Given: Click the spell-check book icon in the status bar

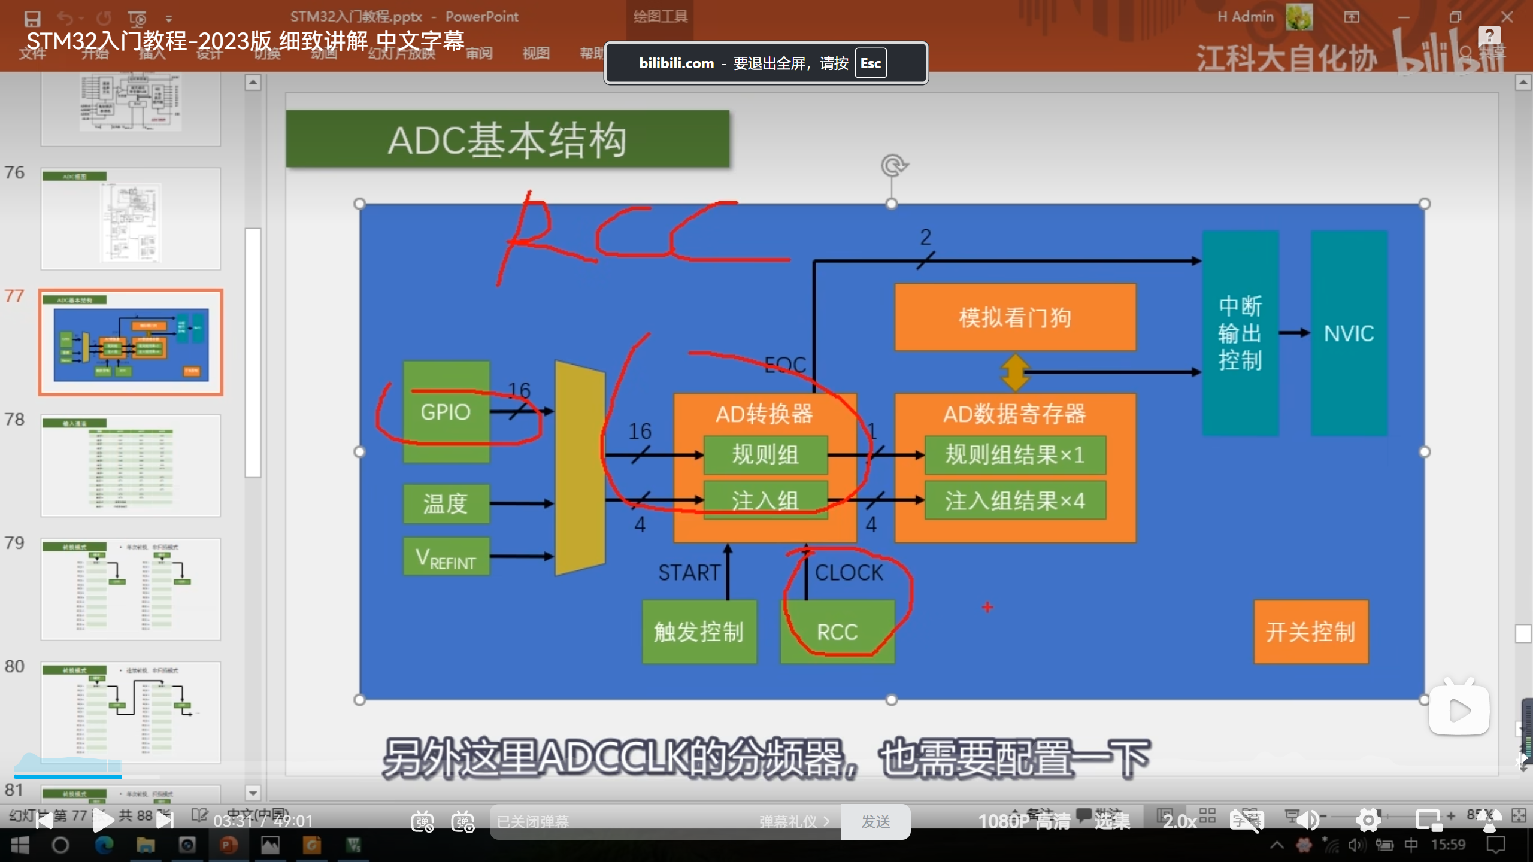Looking at the screenshot, I should click(199, 815).
